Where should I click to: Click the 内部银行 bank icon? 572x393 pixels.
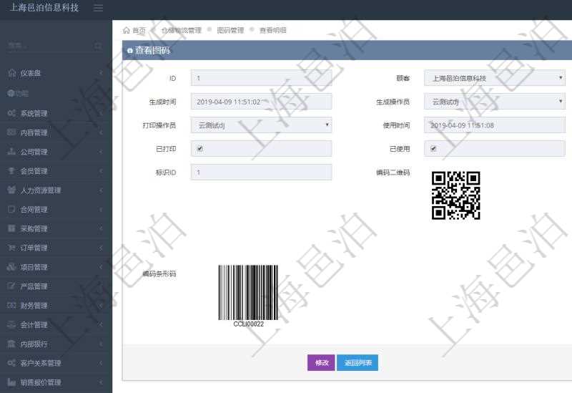(x=11, y=344)
